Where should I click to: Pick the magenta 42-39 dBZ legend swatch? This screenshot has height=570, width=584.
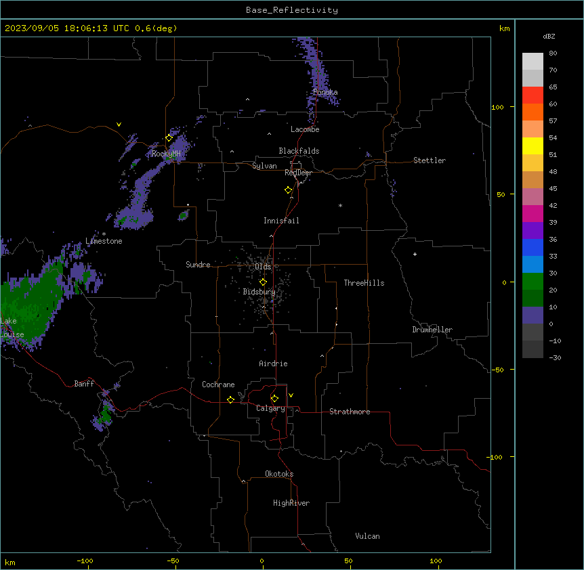(x=533, y=213)
